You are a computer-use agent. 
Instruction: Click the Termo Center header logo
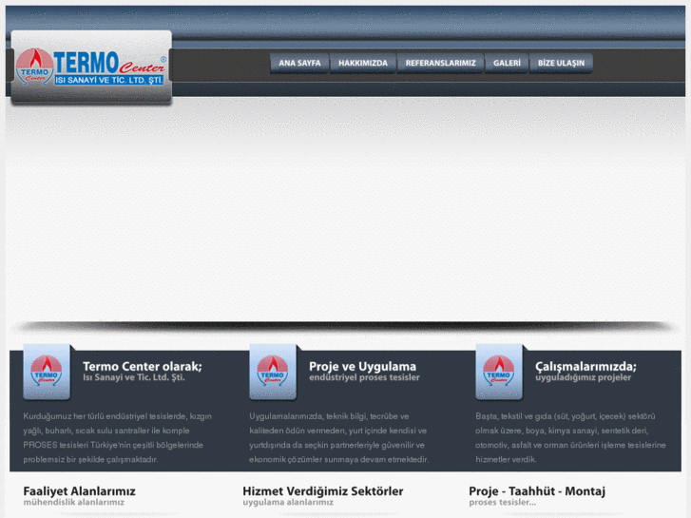click(91, 67)
